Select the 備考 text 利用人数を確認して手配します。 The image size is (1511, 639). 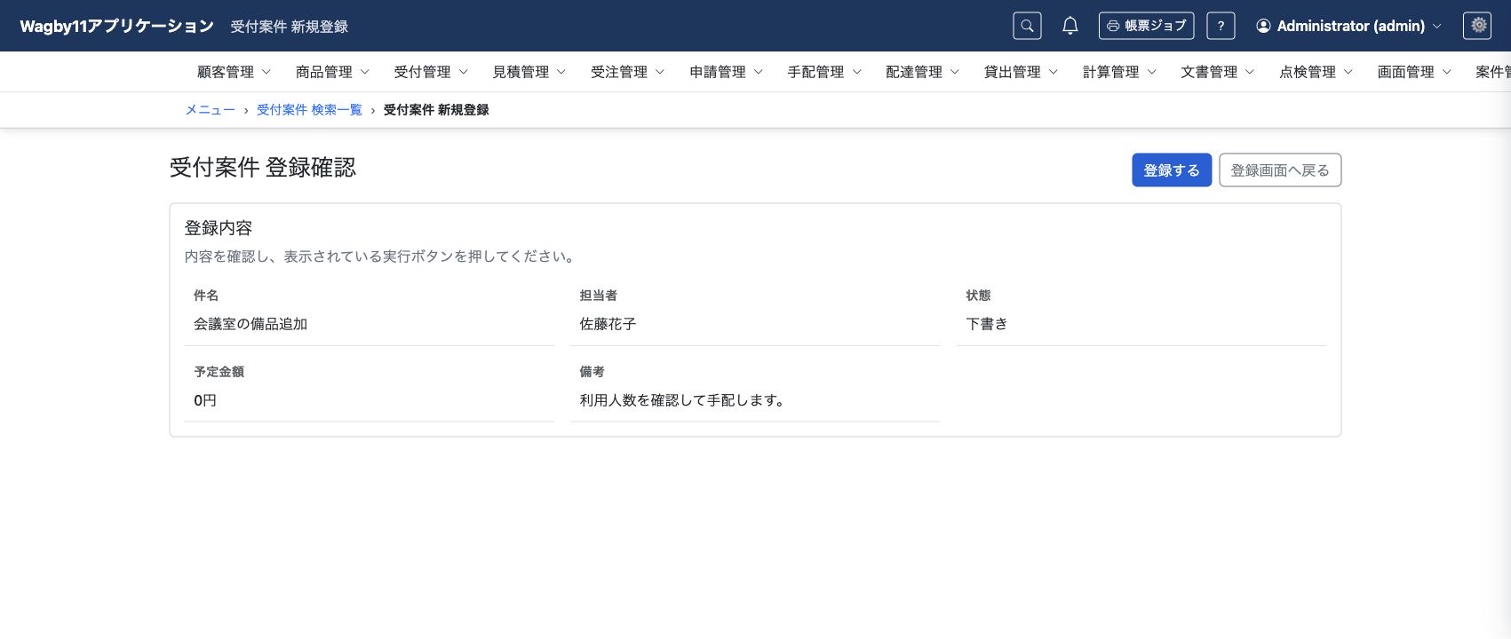click(x=684, y=401)
